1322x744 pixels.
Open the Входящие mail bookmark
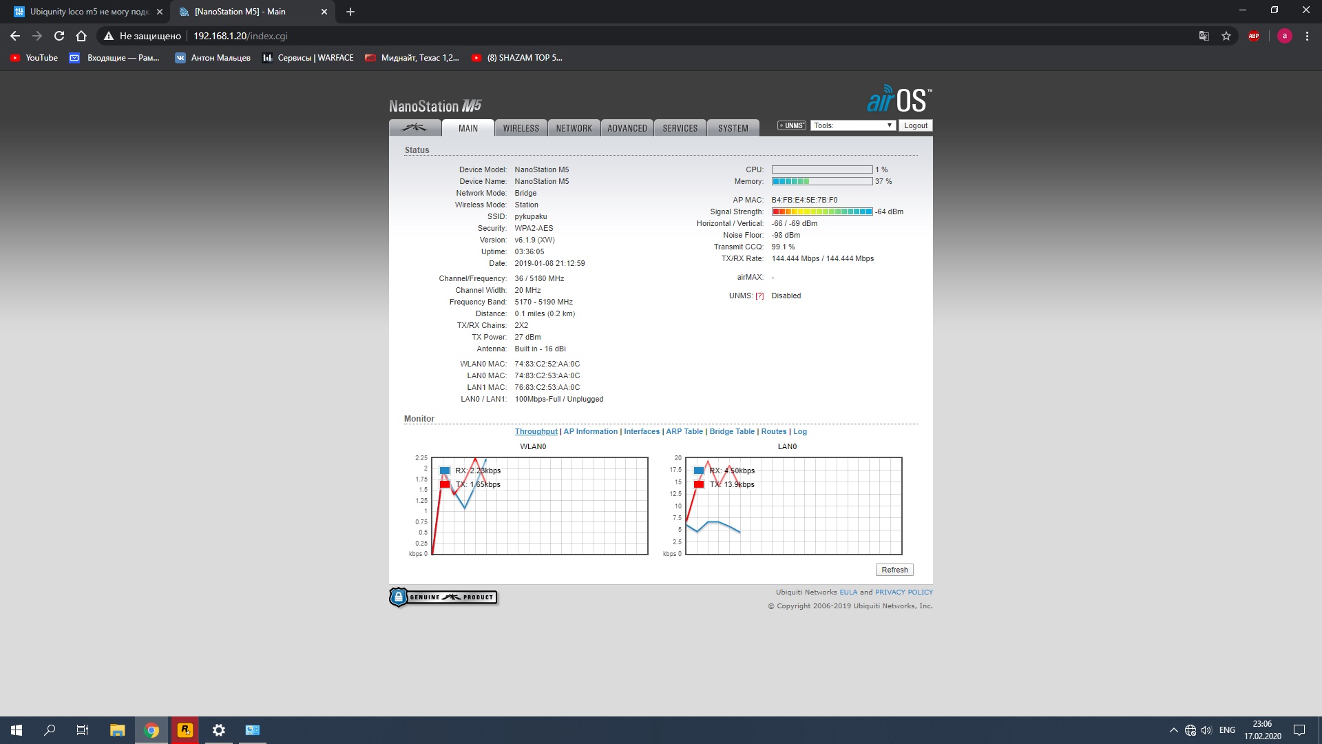(115, 58)
